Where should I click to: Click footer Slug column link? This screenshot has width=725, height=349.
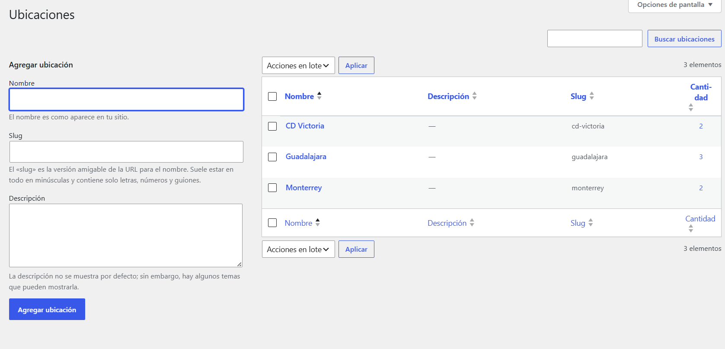click(578, 223)
